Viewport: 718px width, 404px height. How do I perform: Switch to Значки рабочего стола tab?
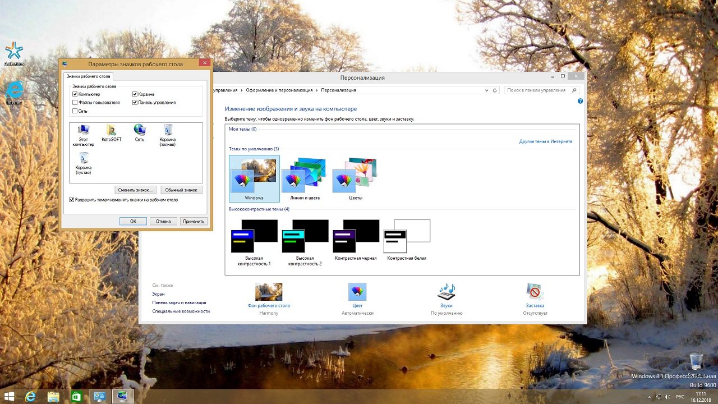(x=88, y=76)
